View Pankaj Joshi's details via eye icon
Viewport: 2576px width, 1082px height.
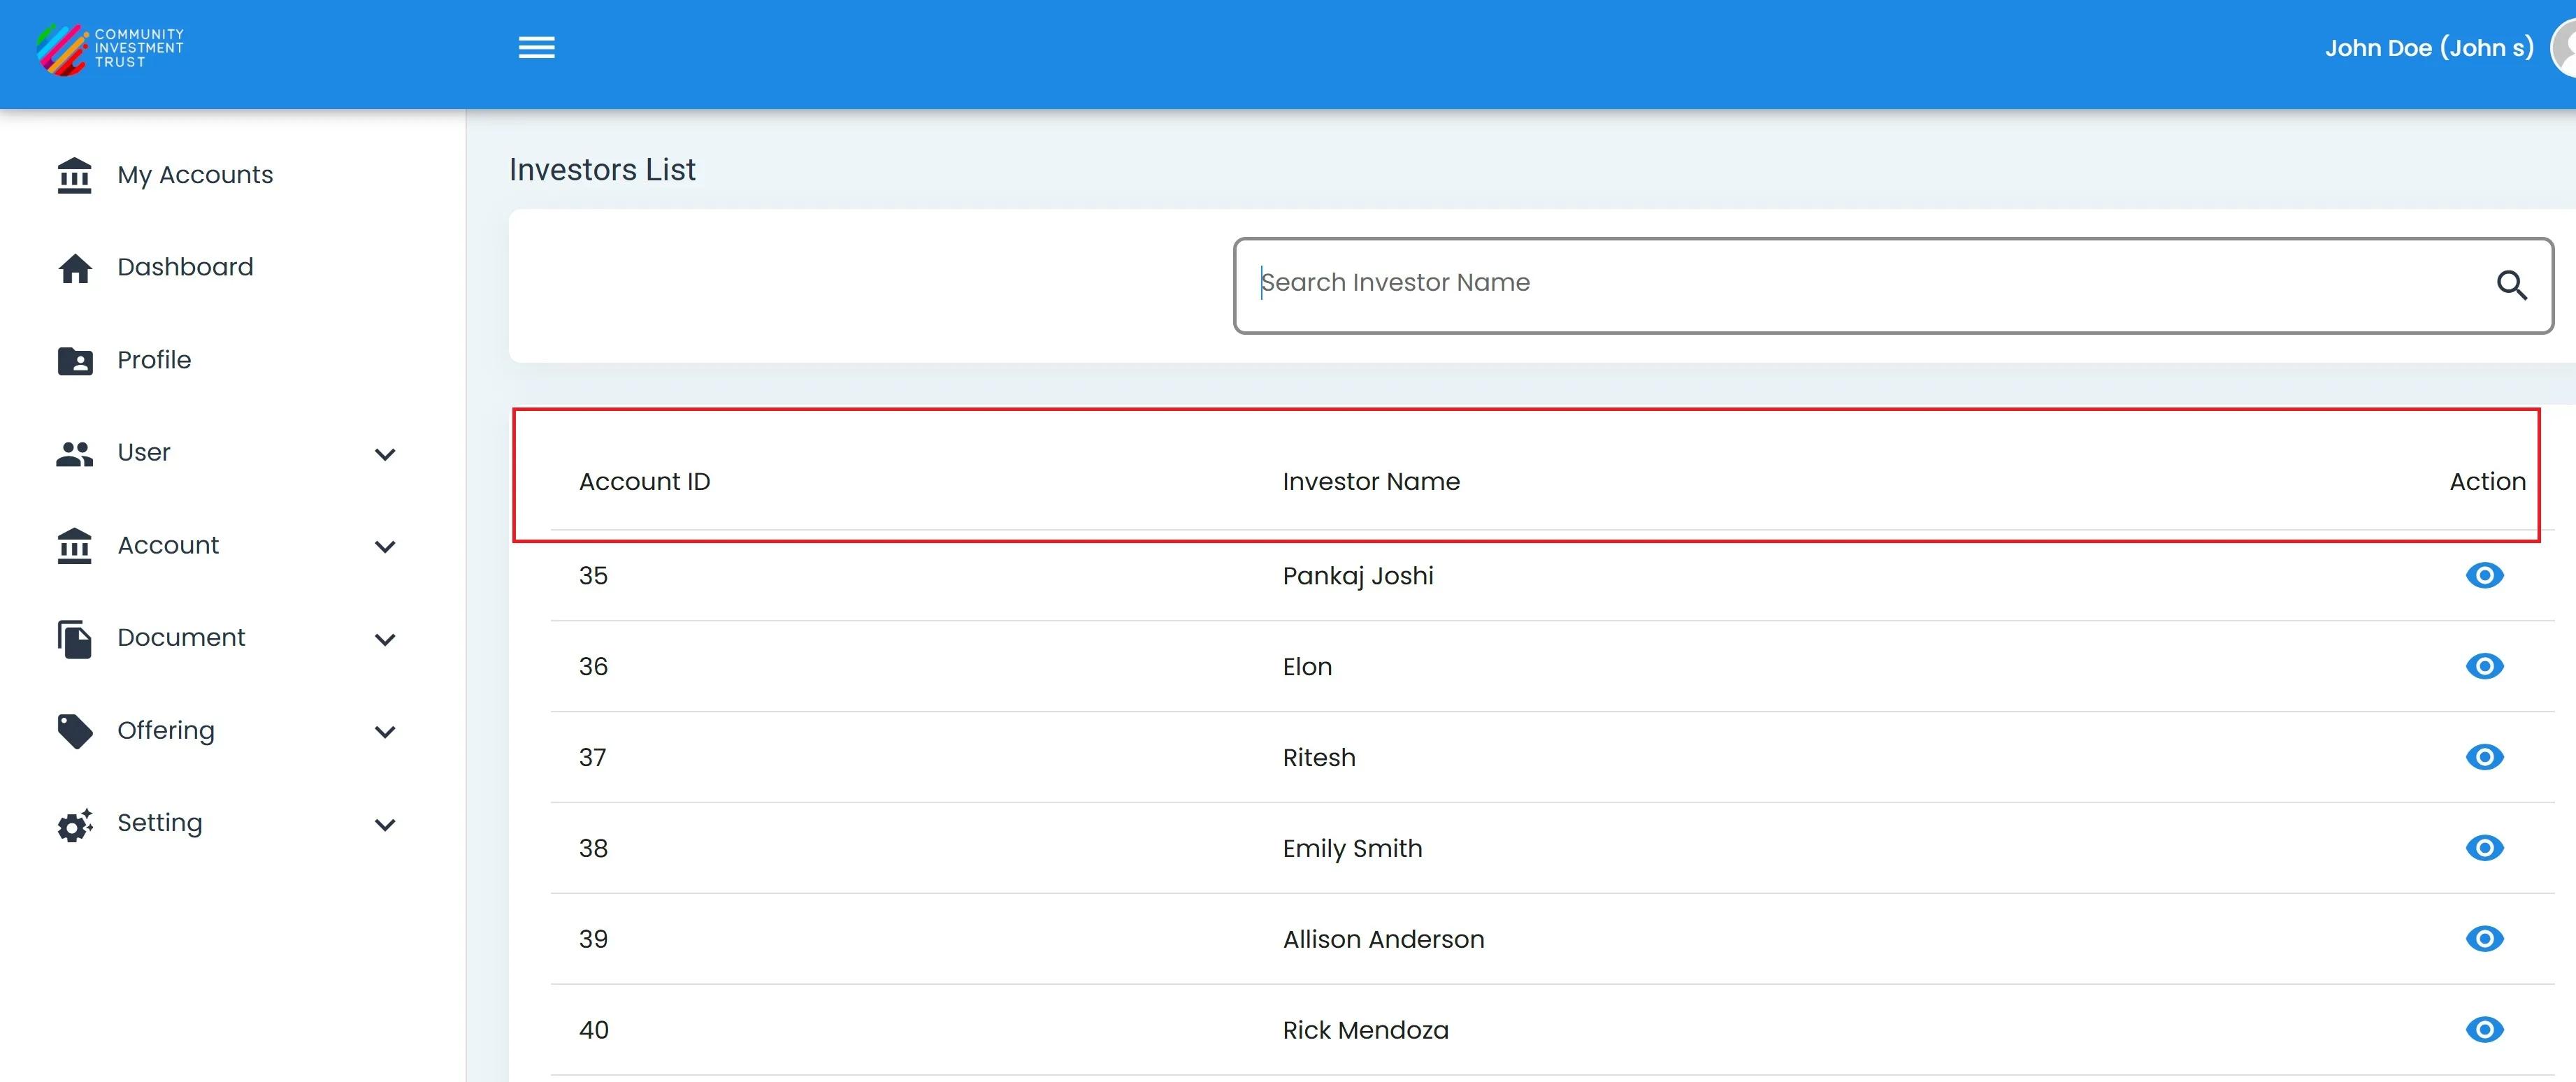[2484, 576]
